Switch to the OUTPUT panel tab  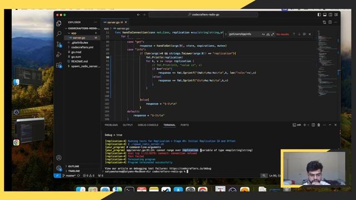[128, 125]
